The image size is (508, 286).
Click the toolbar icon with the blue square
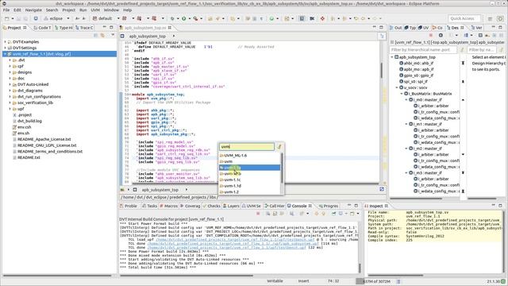302,18
